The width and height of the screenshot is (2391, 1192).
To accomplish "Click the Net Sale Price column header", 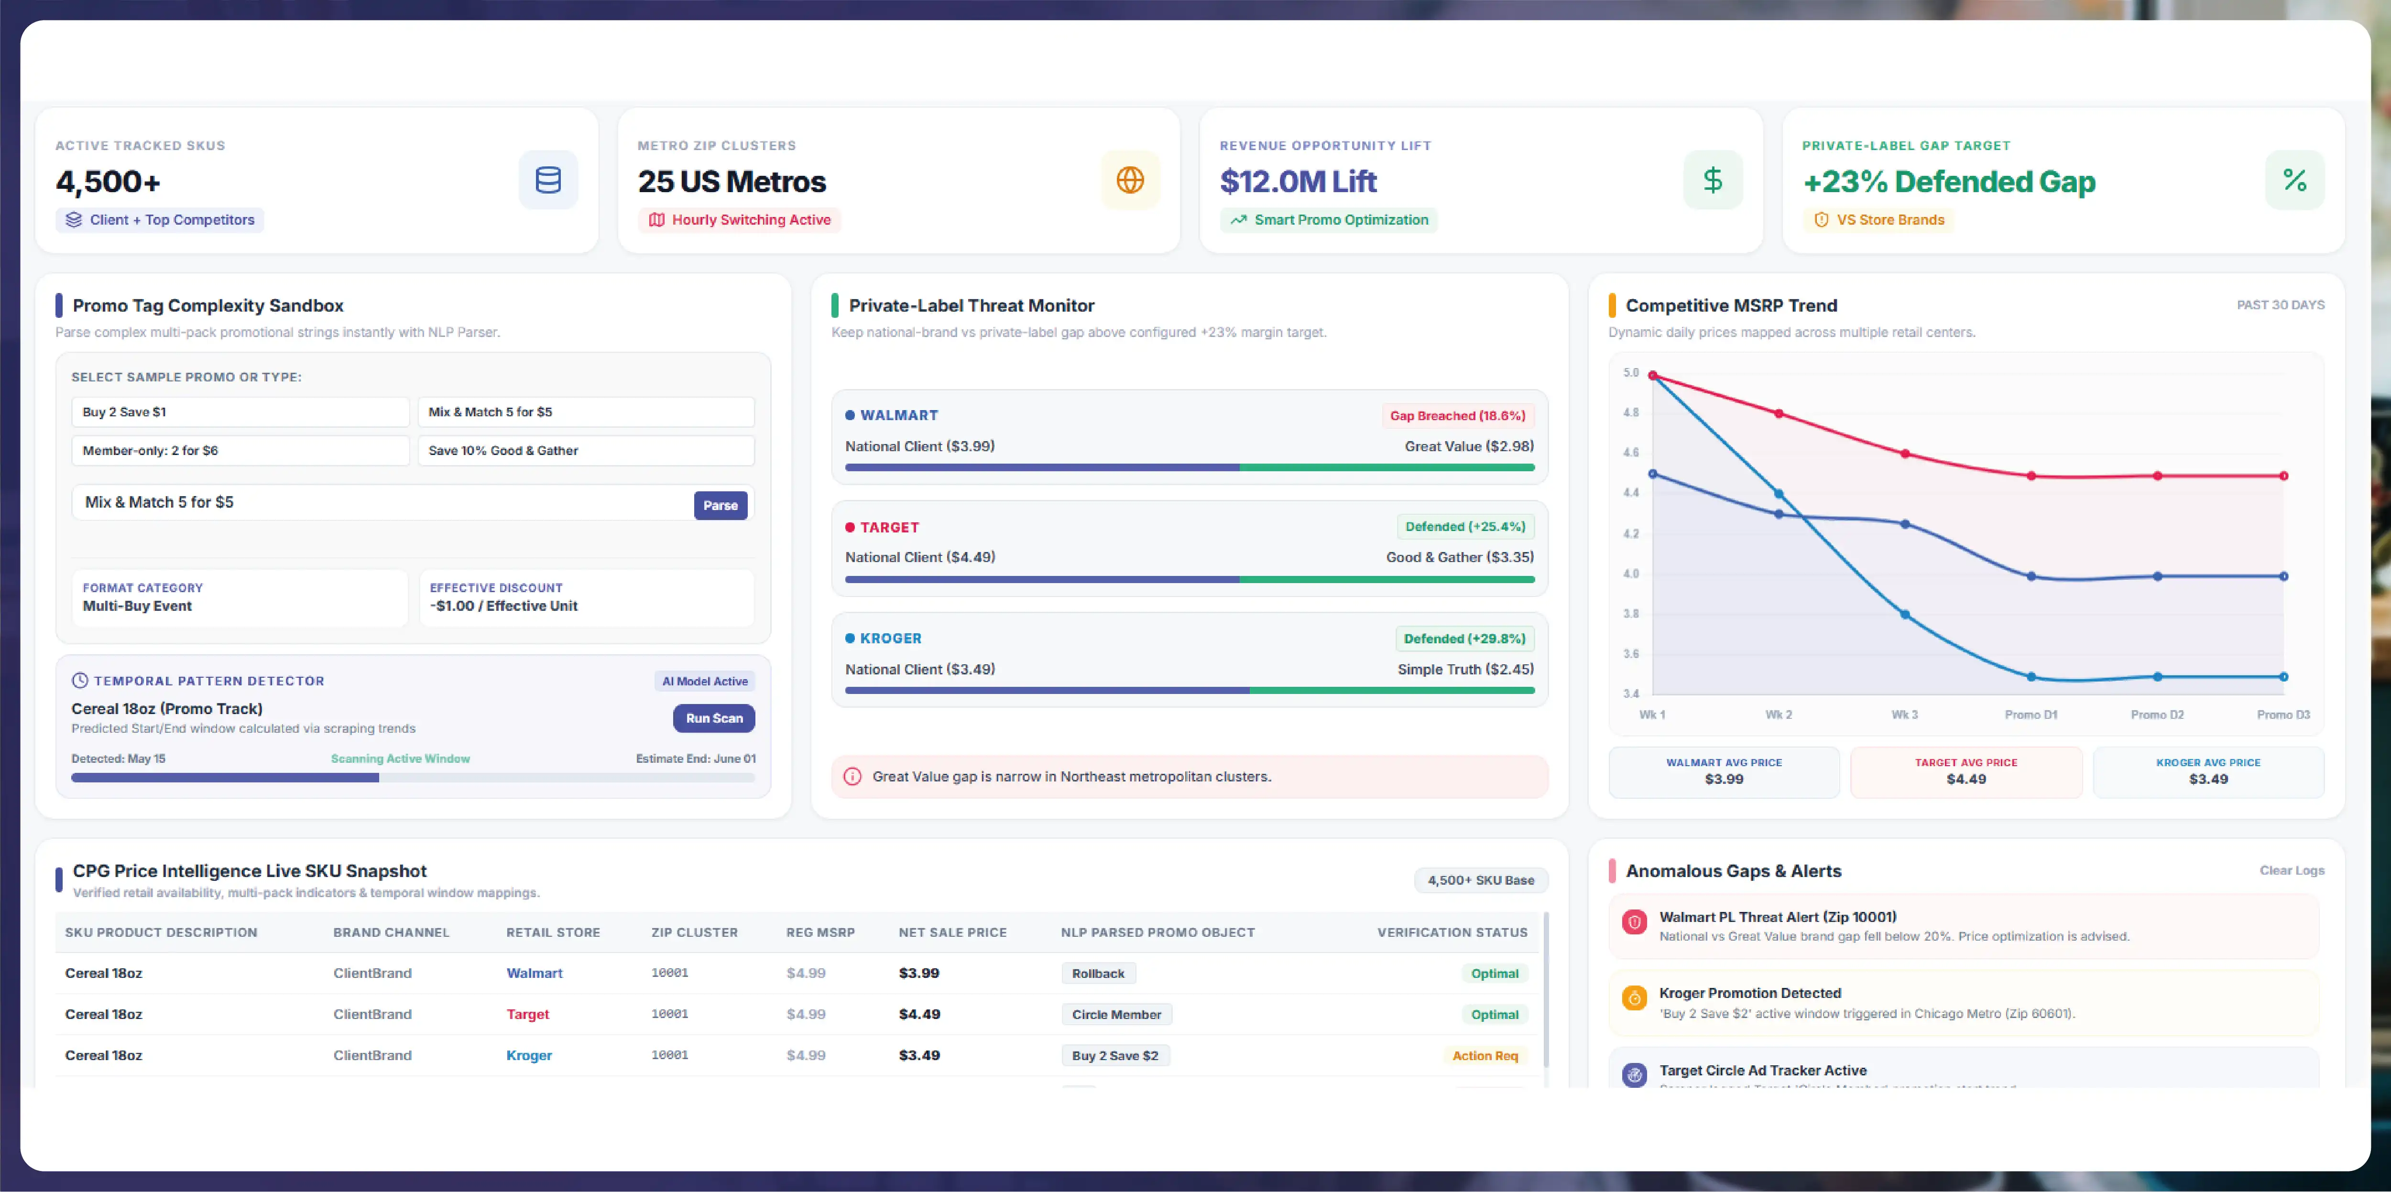I will 952,932.
